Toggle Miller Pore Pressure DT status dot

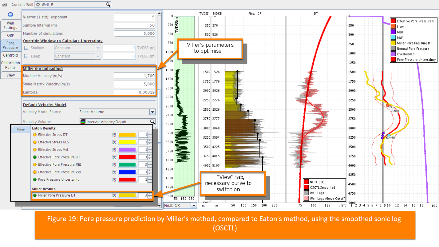coord(35,195)
